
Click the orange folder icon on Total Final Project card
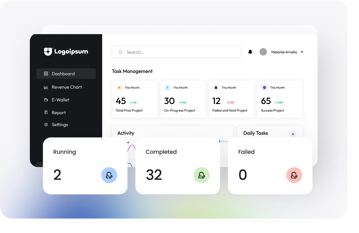click(119, 88)
